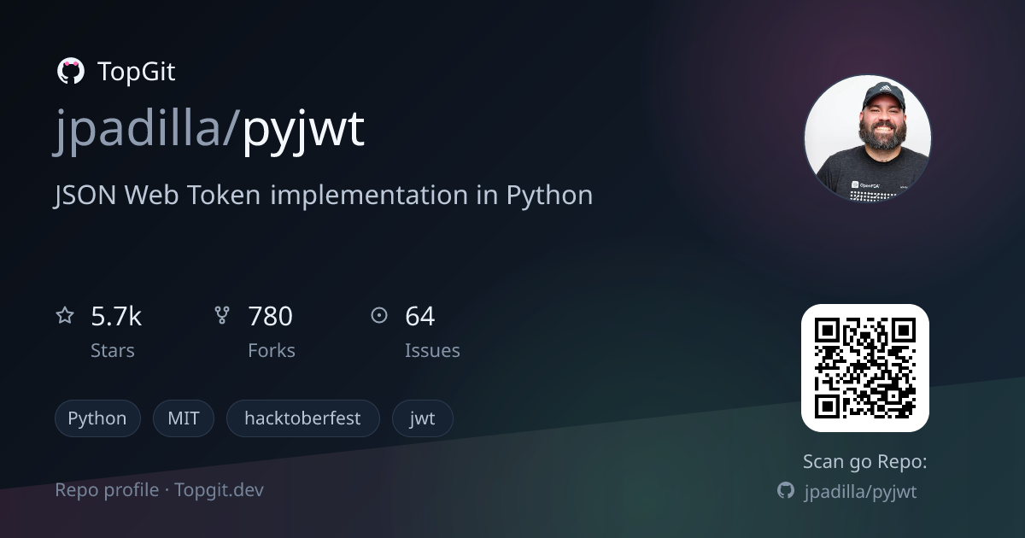Image resolution: width=1025 pixels, height=538 pixels.
Task: Select the Python tag pill
Action: (x=97, y=418)
